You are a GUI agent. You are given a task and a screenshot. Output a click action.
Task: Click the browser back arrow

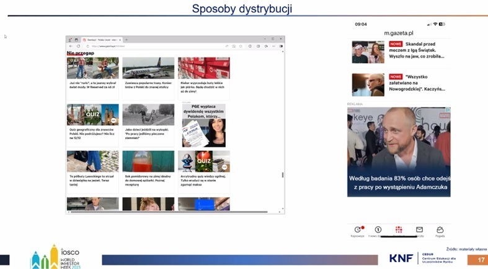(70, 46)
